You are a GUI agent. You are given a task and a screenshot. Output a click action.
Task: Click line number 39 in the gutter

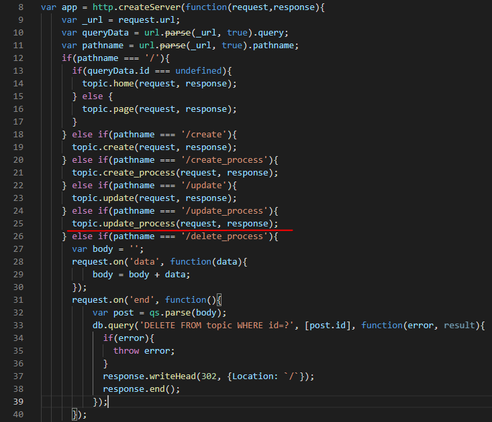[18, 402]
